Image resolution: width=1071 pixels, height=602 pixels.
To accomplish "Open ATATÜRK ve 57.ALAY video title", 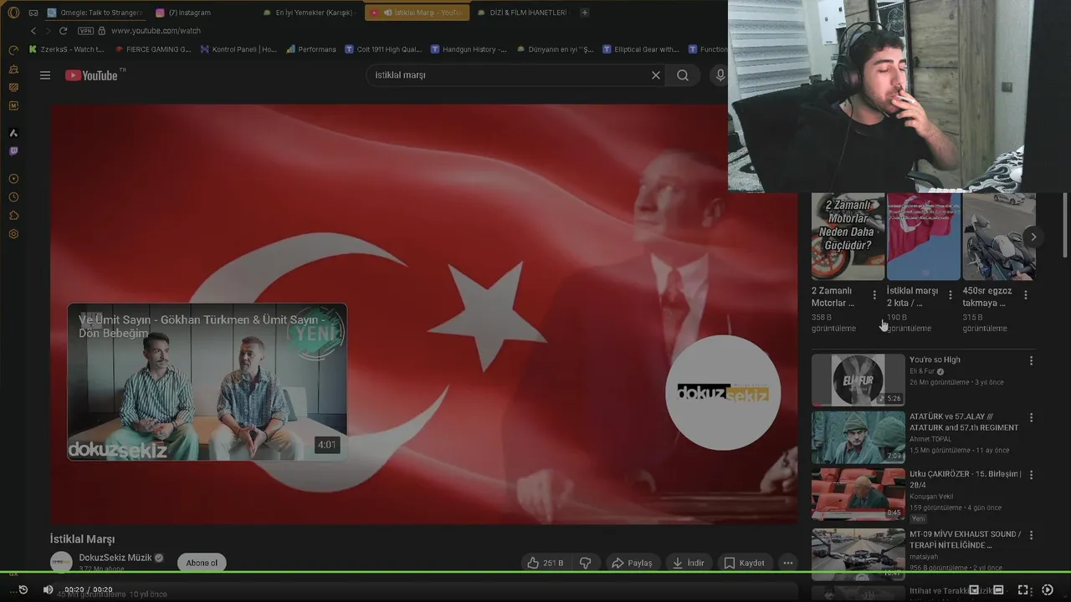I will click(964, 422).
